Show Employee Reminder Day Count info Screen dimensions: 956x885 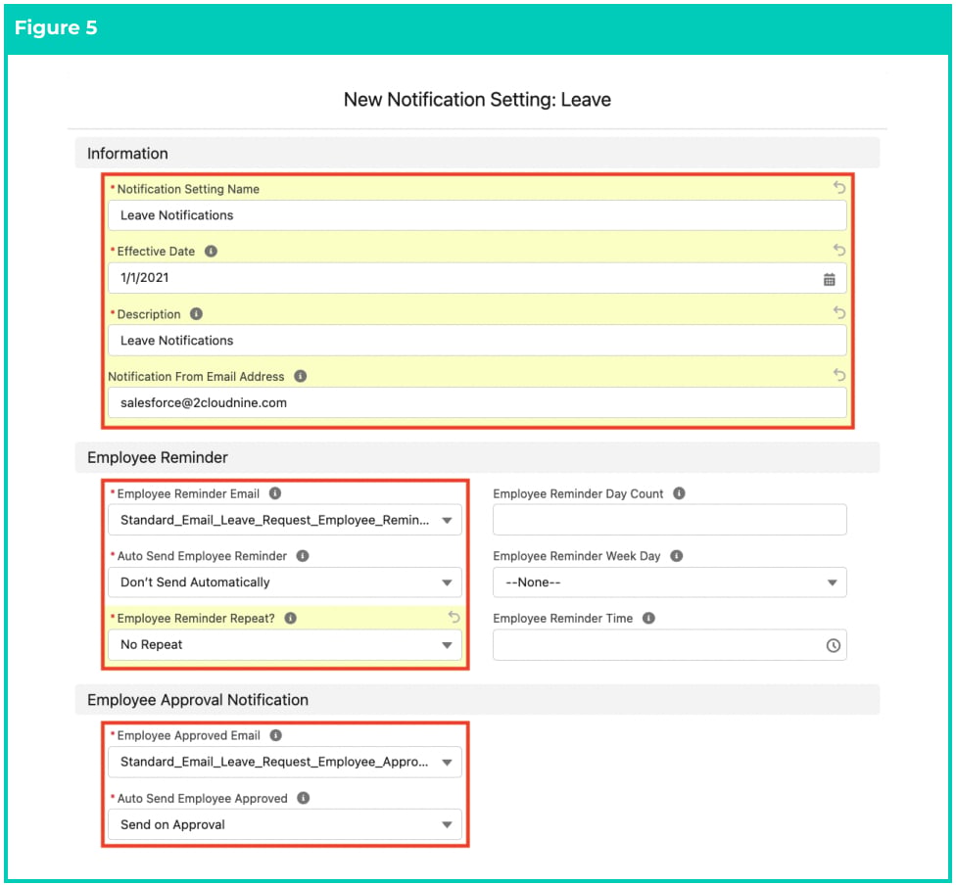pyautogui.click(x=679, y=493)
